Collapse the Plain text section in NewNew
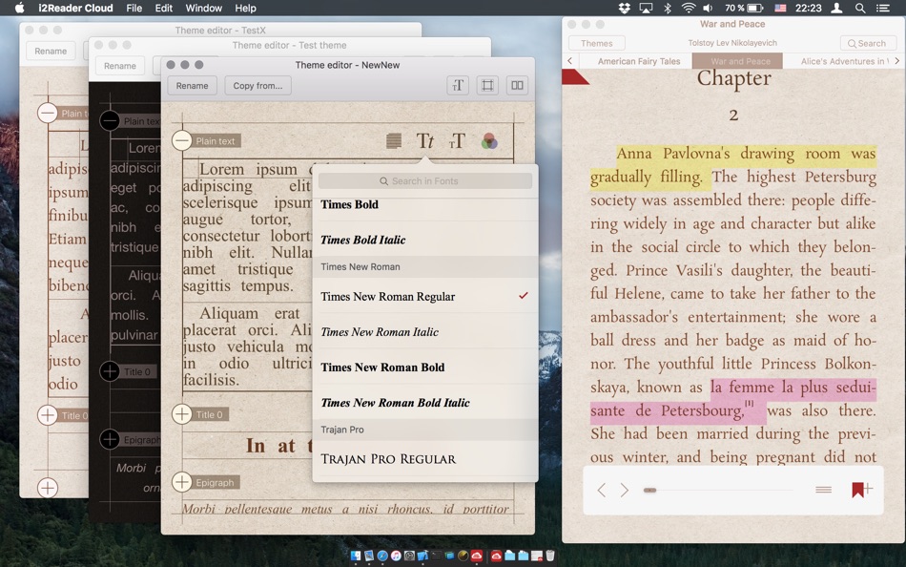The image size is (906, 567). pos(182,140)
